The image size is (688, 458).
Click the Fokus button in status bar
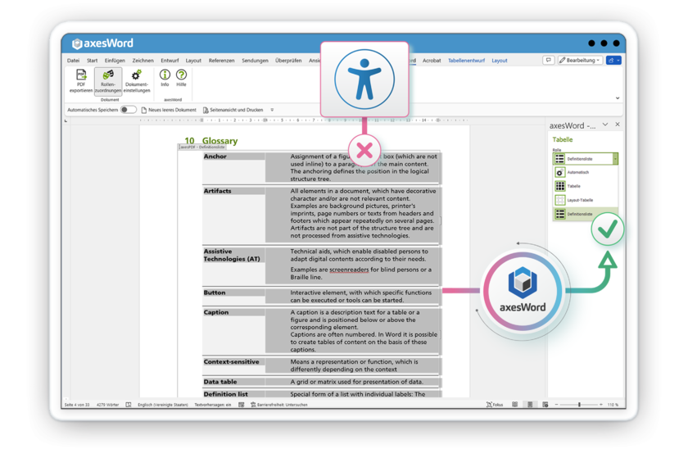tap(494, 405)
